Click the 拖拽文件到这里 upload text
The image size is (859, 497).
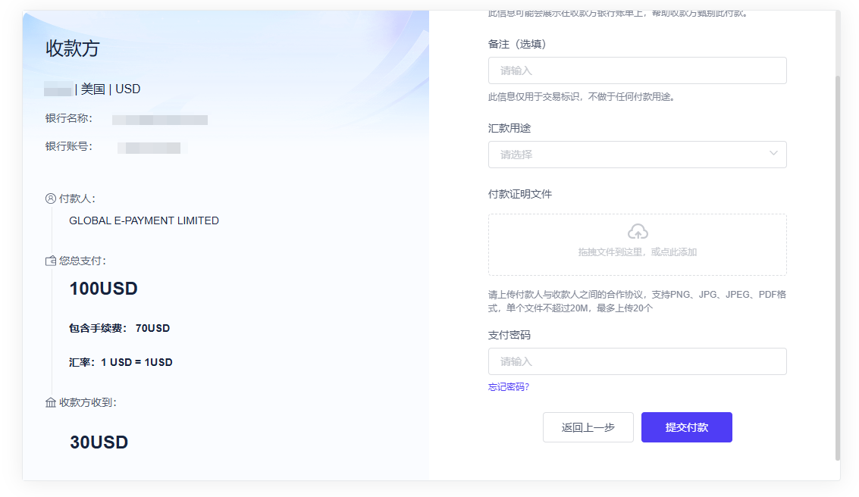pyautogui.click(x=637, y=252)
